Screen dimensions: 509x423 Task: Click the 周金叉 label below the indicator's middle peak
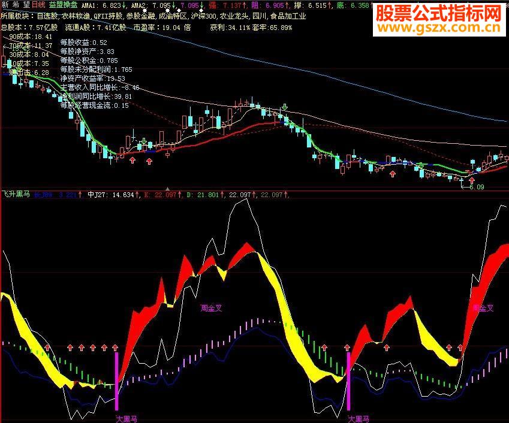pyautogui.click(x=211, y=308)
